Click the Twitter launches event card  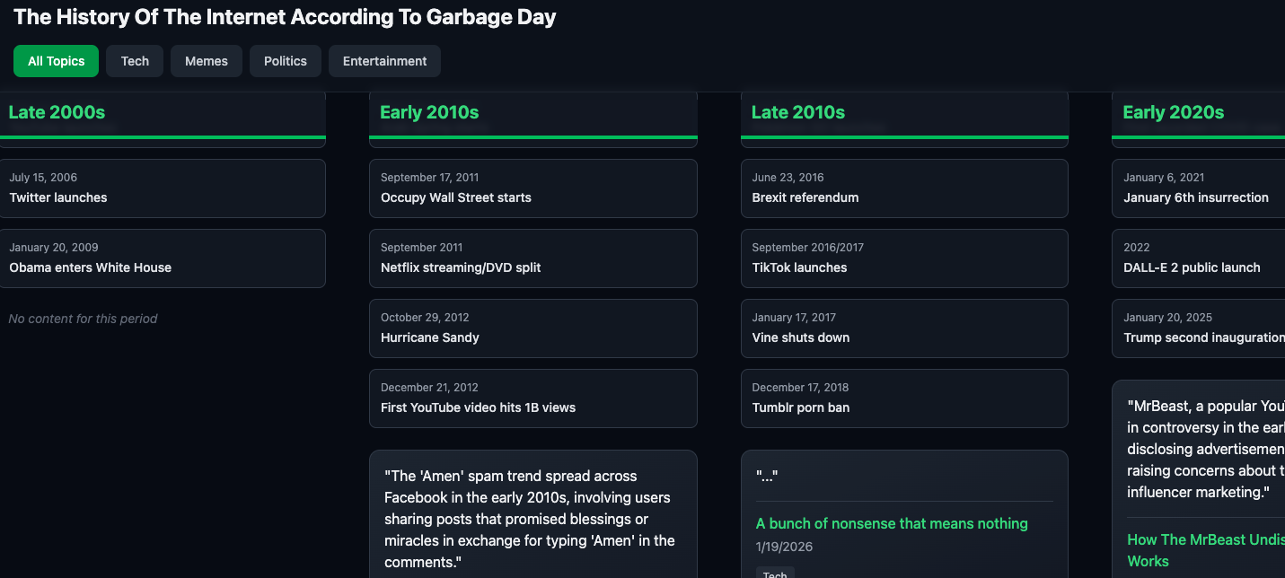[x=162, y=188]
